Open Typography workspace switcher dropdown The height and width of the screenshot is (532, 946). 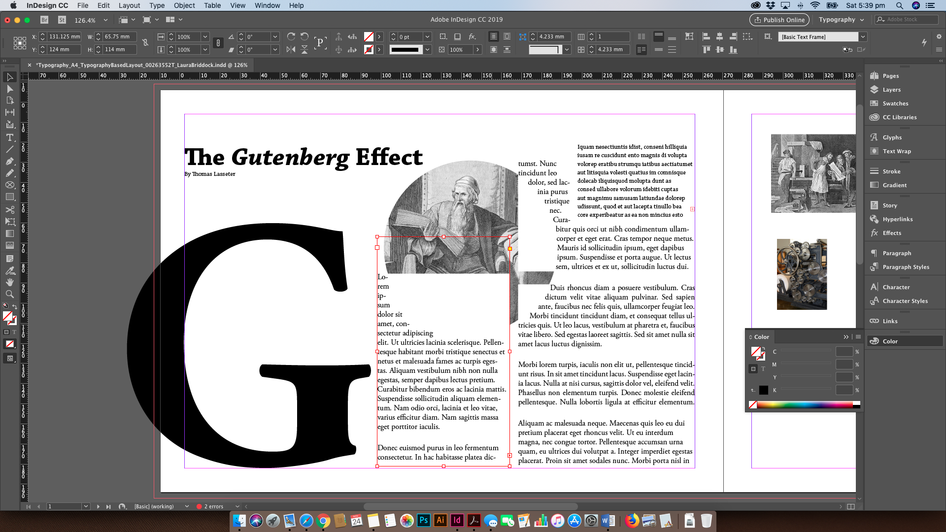pyautogui.click(x=841, y=20)
